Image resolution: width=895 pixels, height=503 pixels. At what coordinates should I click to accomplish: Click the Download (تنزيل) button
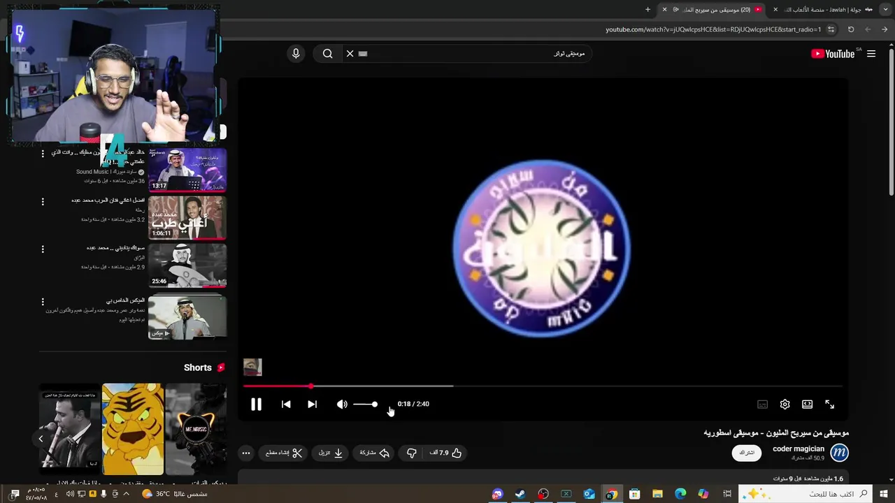tap(331, 453)
